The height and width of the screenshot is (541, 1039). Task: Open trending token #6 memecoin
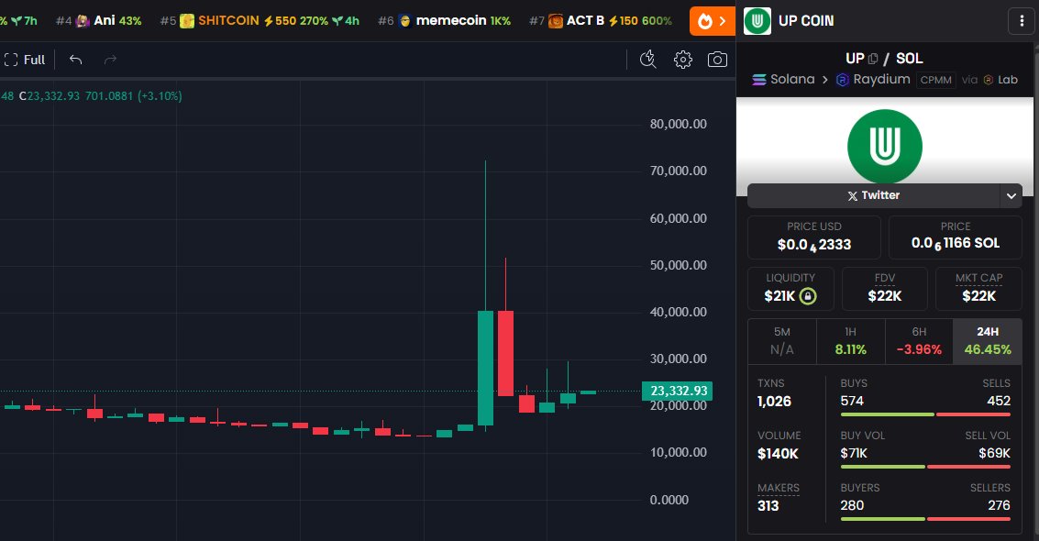tap(444, 20)
